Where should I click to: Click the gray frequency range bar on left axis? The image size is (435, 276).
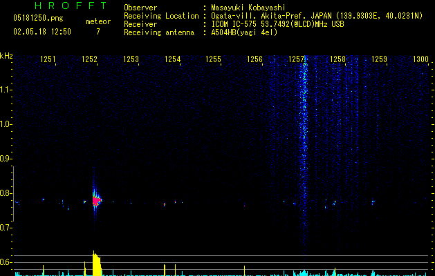pos(13,193)
